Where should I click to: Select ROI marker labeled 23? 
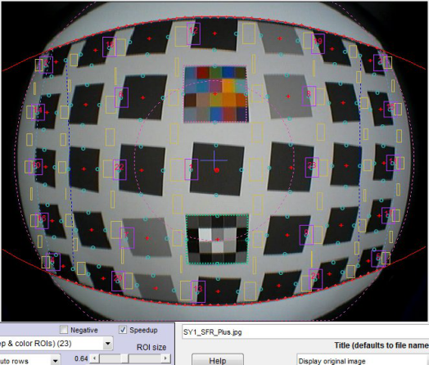(312, 167)
